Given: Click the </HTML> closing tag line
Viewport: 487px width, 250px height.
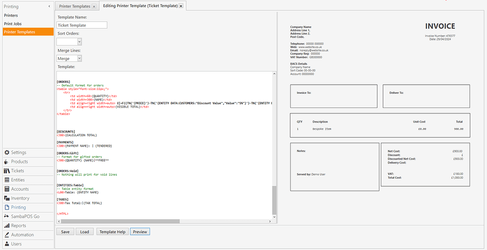Looking at the screenshot, I should pyautogui.click(x=63, y=214).
